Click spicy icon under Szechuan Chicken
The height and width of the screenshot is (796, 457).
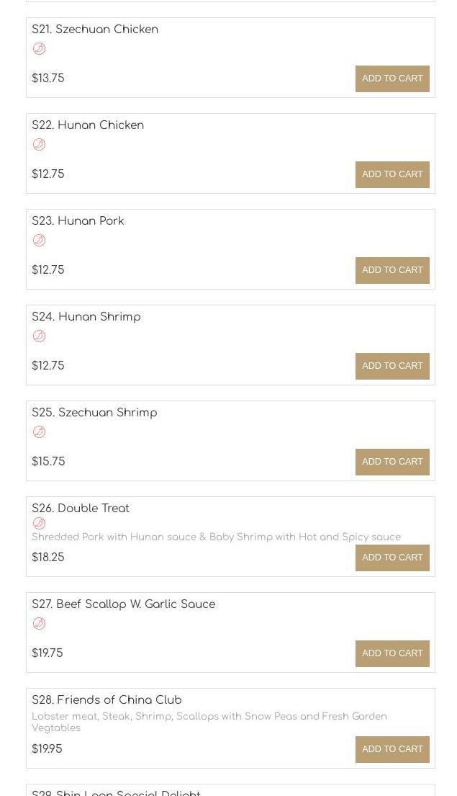click(x=39, y=49)
